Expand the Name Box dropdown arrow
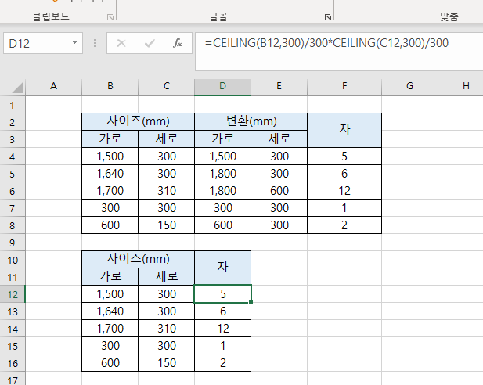This screenshot has height=385, width=483. coord(74,42)
